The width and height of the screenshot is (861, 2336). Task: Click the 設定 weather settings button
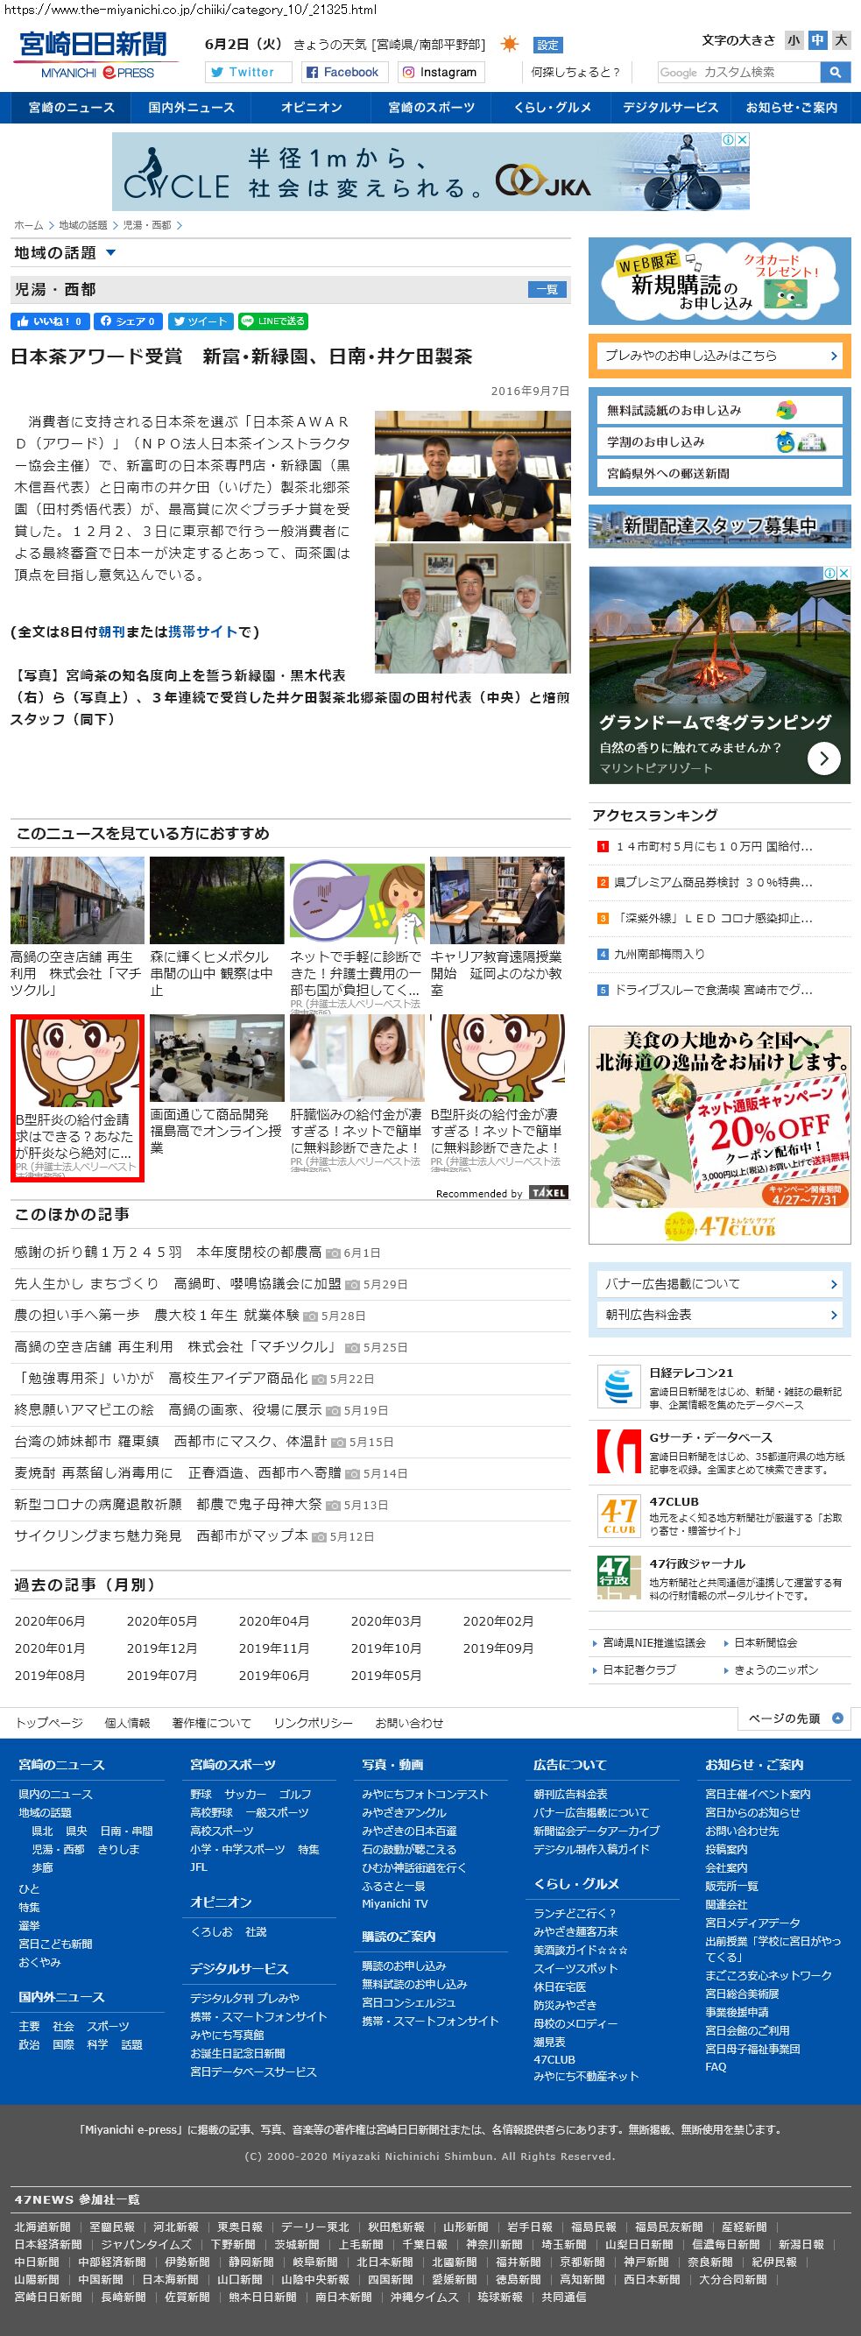click(x=548, y=45)
